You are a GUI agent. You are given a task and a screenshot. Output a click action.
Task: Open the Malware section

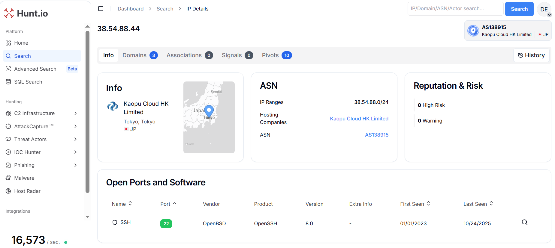[24, 178]
